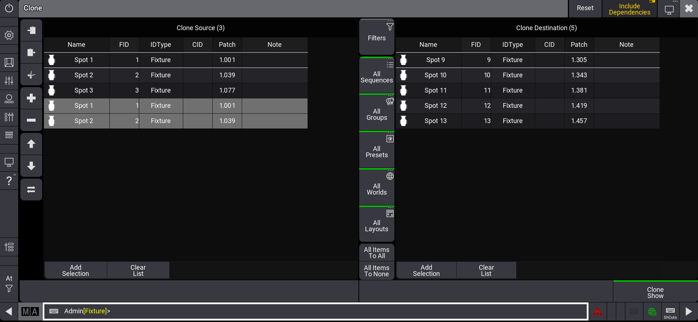
Task: Click the green web server globe icon
Action: [x=652, y=311]
